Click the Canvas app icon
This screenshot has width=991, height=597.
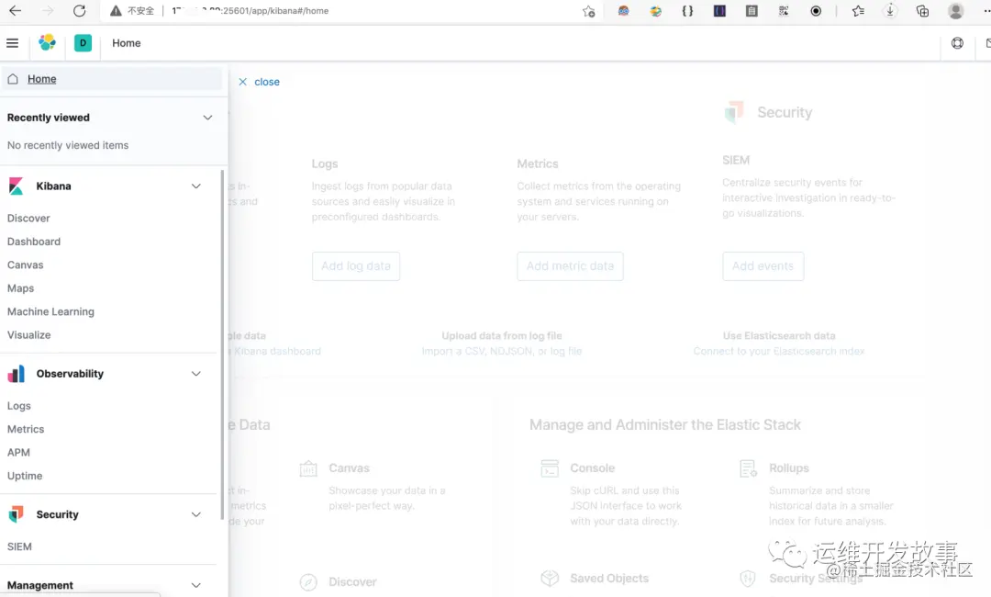point(308,468)
